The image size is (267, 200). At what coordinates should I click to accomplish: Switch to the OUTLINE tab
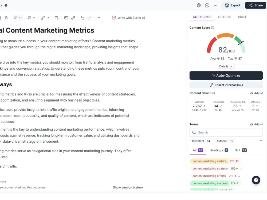(x=225, y=17)
